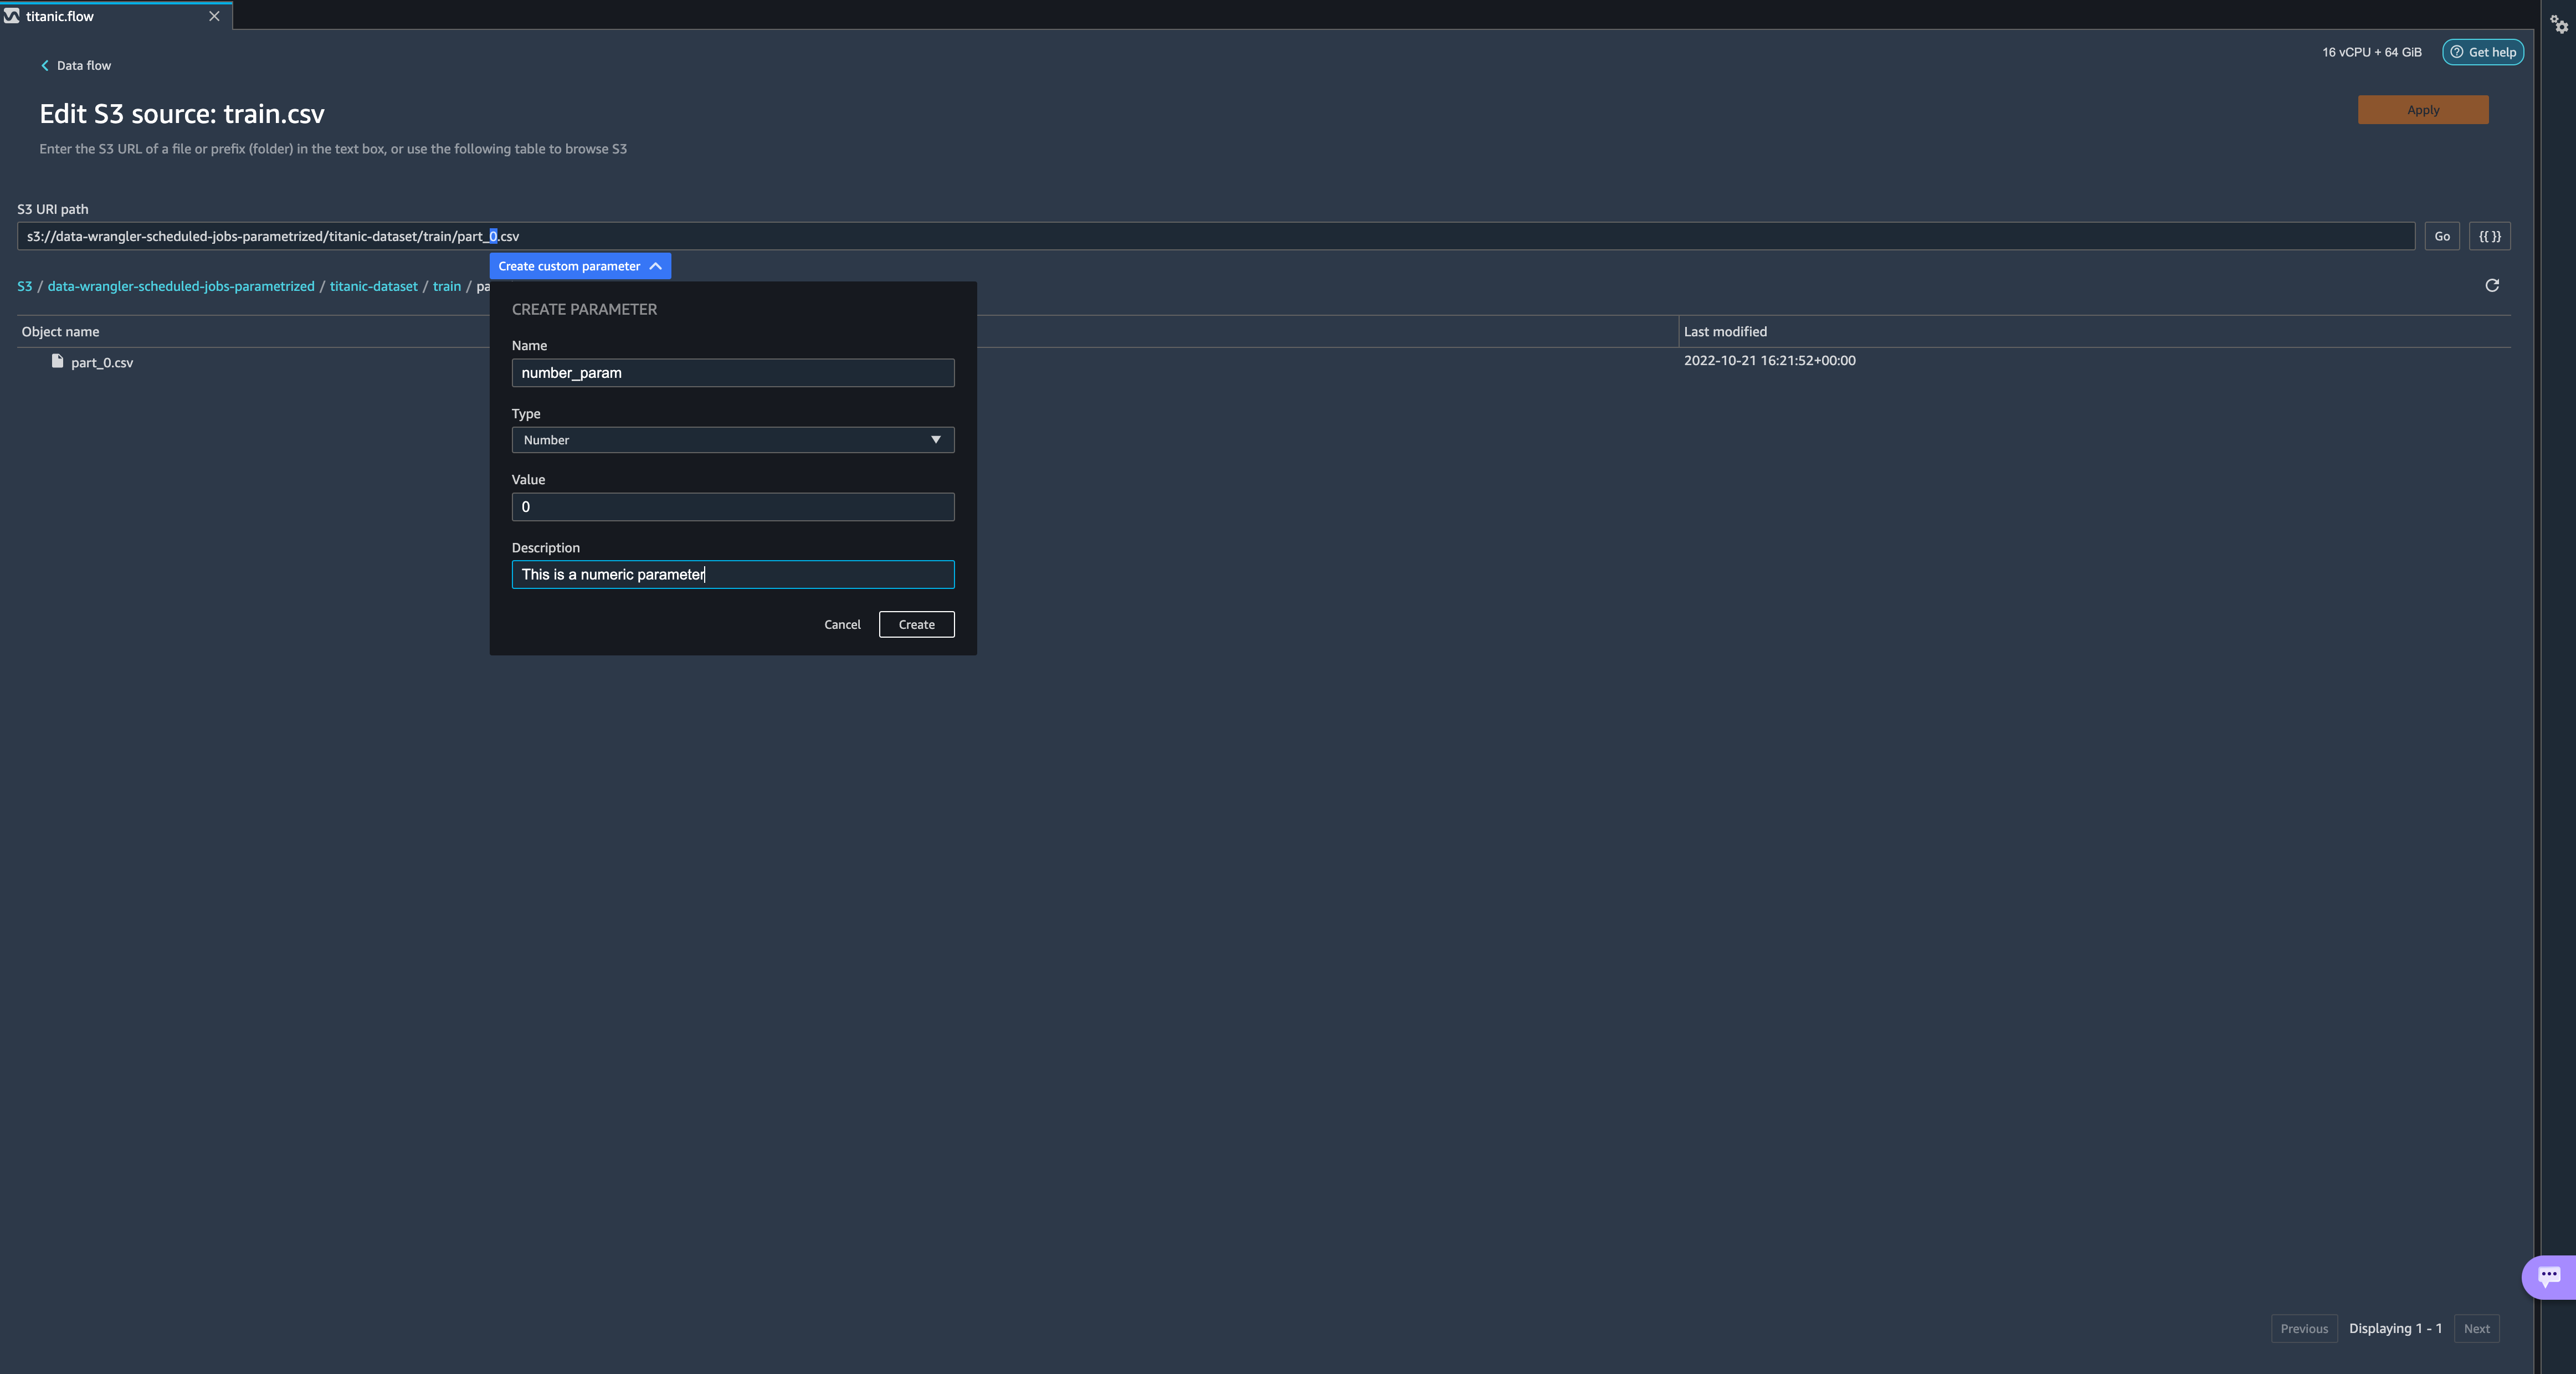Open the train breadcrumb folder link
The width and height of the screenshot is (2576, 1374).
pyautogui.click(x=446, y=287)
